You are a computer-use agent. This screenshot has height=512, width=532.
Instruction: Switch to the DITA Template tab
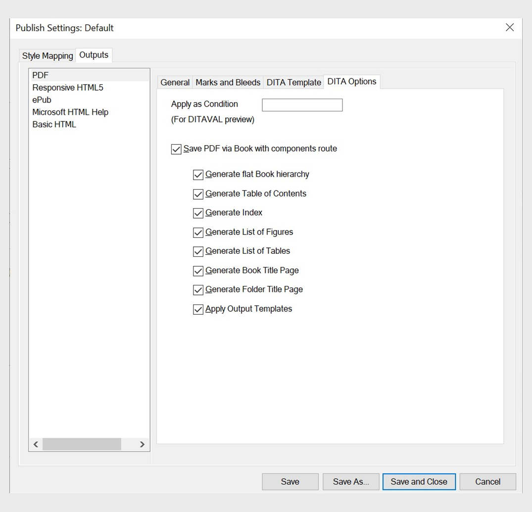(293, 82)
